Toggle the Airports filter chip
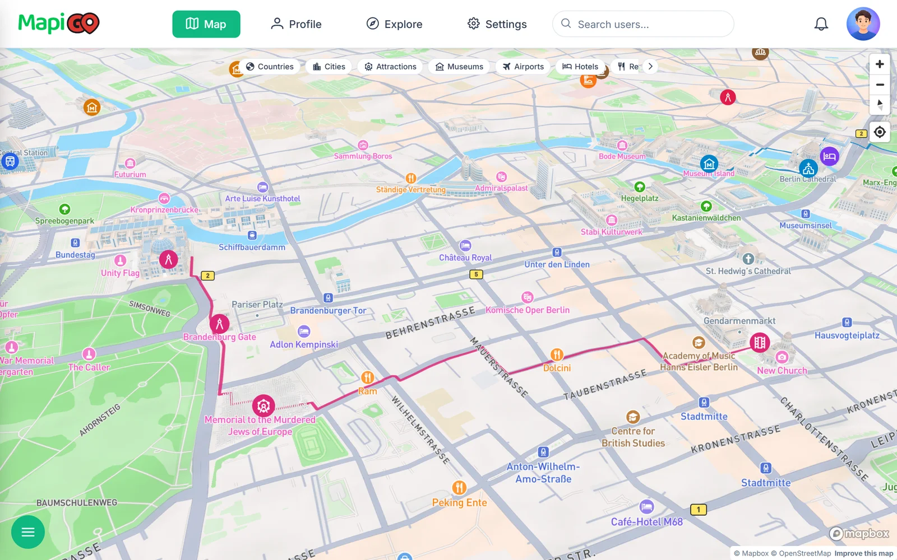This screenshot has height=560, width=897. tap(523, 67)
